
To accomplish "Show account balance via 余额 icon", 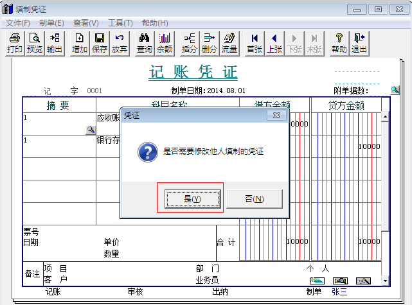I will click(165, 43).
